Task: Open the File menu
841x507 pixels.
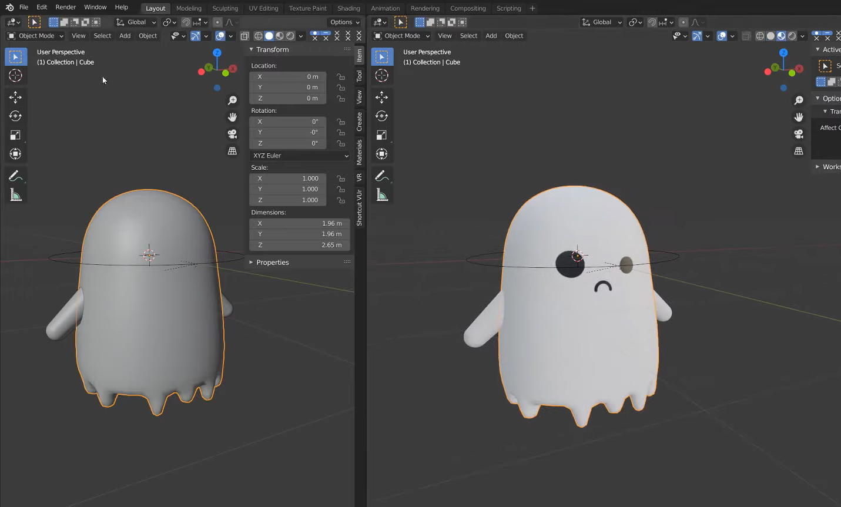Action: [x=24, y=7]
